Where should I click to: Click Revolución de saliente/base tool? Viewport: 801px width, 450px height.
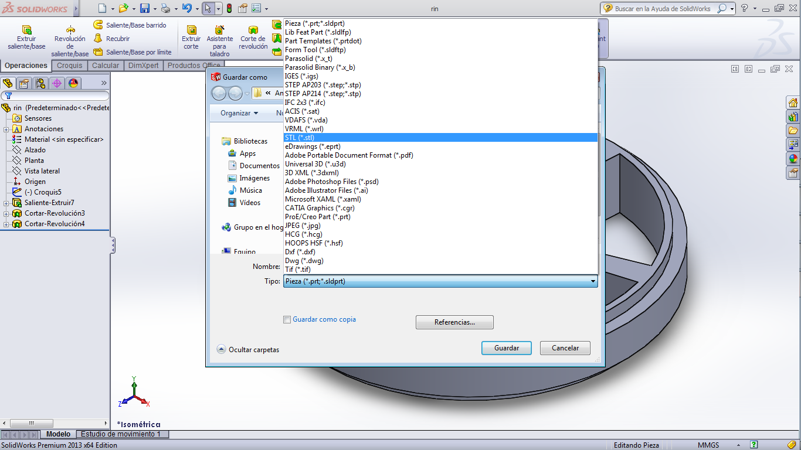pos(70,41)
